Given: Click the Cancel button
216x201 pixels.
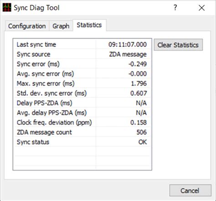Looking at the screenshot, I should coord(190,191).
